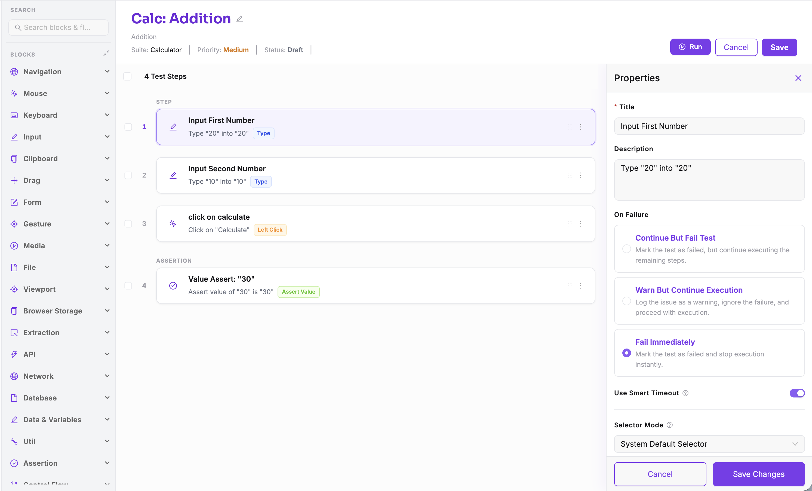812x491 pixels.
Task: Click the Left Click tag on step 3
Action: pyautogui.click(x=270, y=230)
